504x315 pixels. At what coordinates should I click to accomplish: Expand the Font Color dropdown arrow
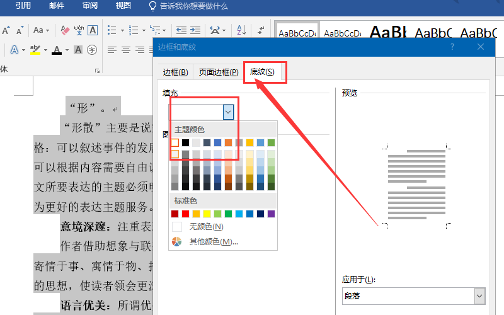67,50
